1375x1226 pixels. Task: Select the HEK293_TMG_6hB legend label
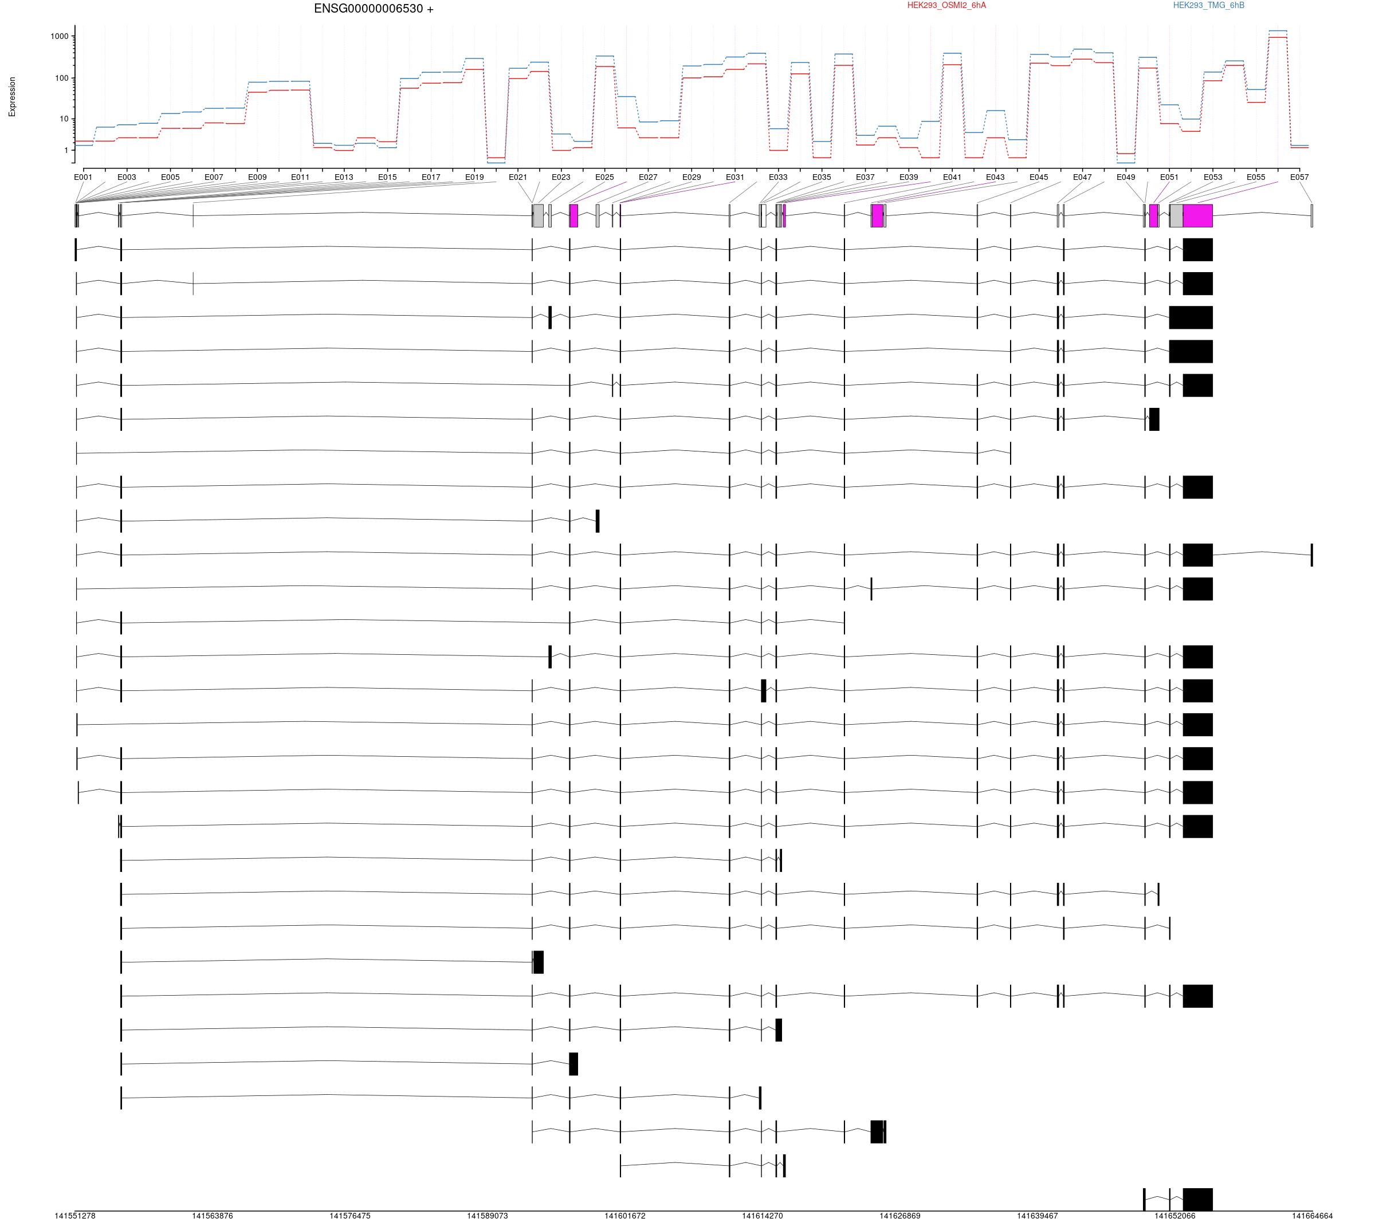coord(1209,5)
